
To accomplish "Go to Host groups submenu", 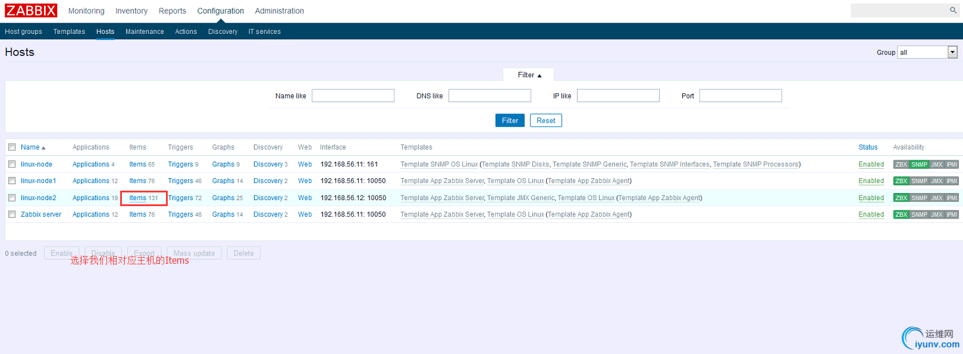I will (x=24, y=31).
